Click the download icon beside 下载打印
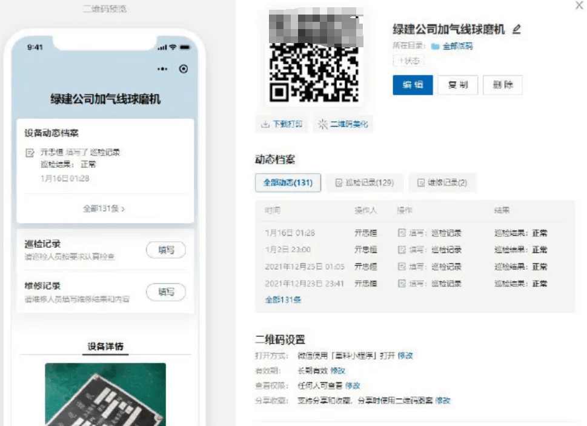The height and width of the screenshot is (426, 587). pos(265,124)
